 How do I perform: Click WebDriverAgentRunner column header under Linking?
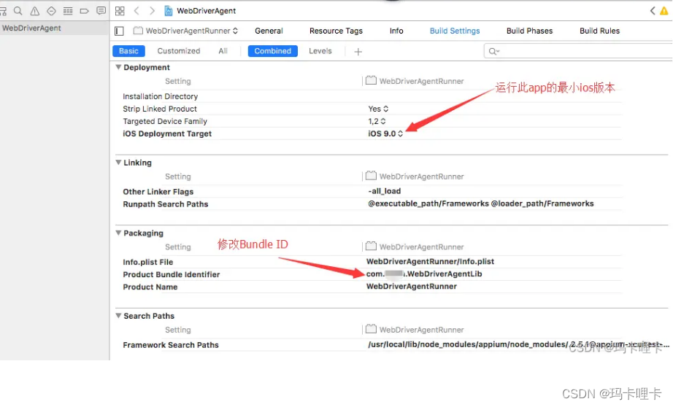(415, 177)
